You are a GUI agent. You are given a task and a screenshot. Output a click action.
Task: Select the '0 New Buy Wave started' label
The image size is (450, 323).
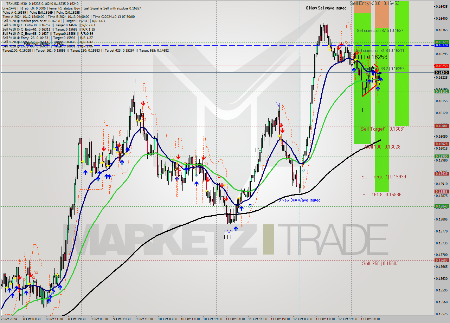click(300, 200)
